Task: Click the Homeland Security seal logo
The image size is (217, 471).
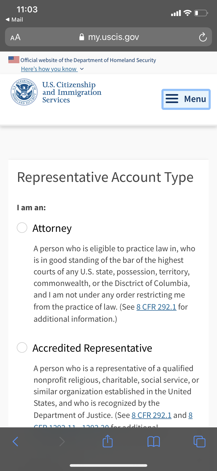Action: (x=24, y=92)
